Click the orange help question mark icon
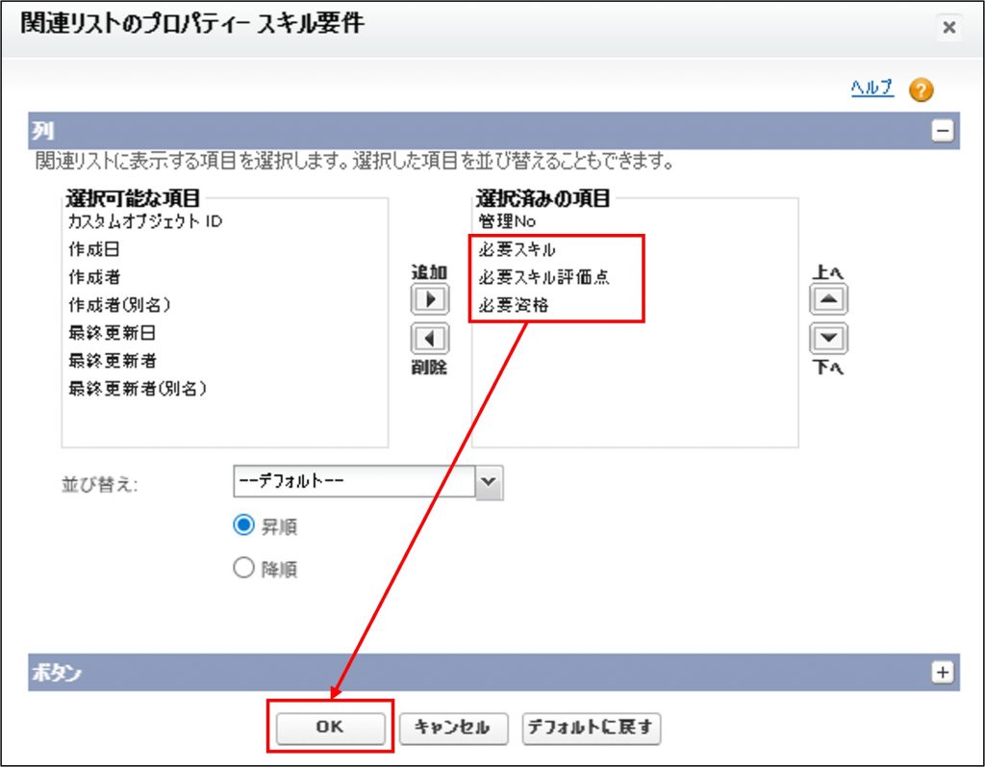Viewport: 985px width, 767px height. point(921,90)
